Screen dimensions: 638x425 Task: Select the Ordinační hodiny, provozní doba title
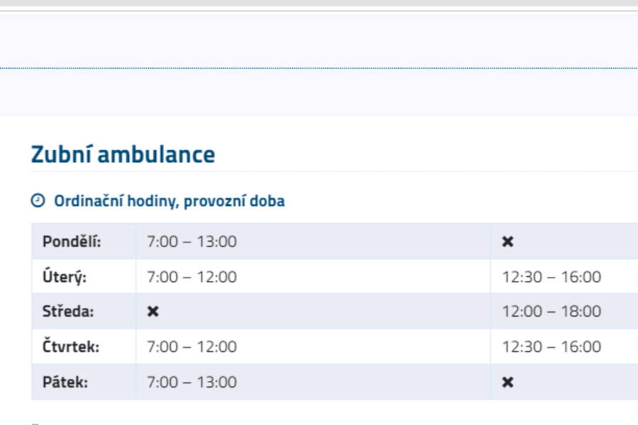coord(169,202)
